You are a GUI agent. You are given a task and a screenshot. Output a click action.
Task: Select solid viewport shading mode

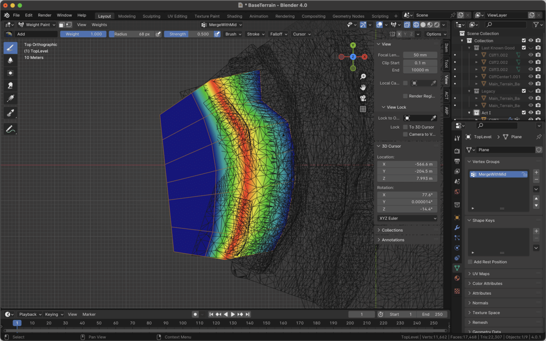[x=423, y=25]
